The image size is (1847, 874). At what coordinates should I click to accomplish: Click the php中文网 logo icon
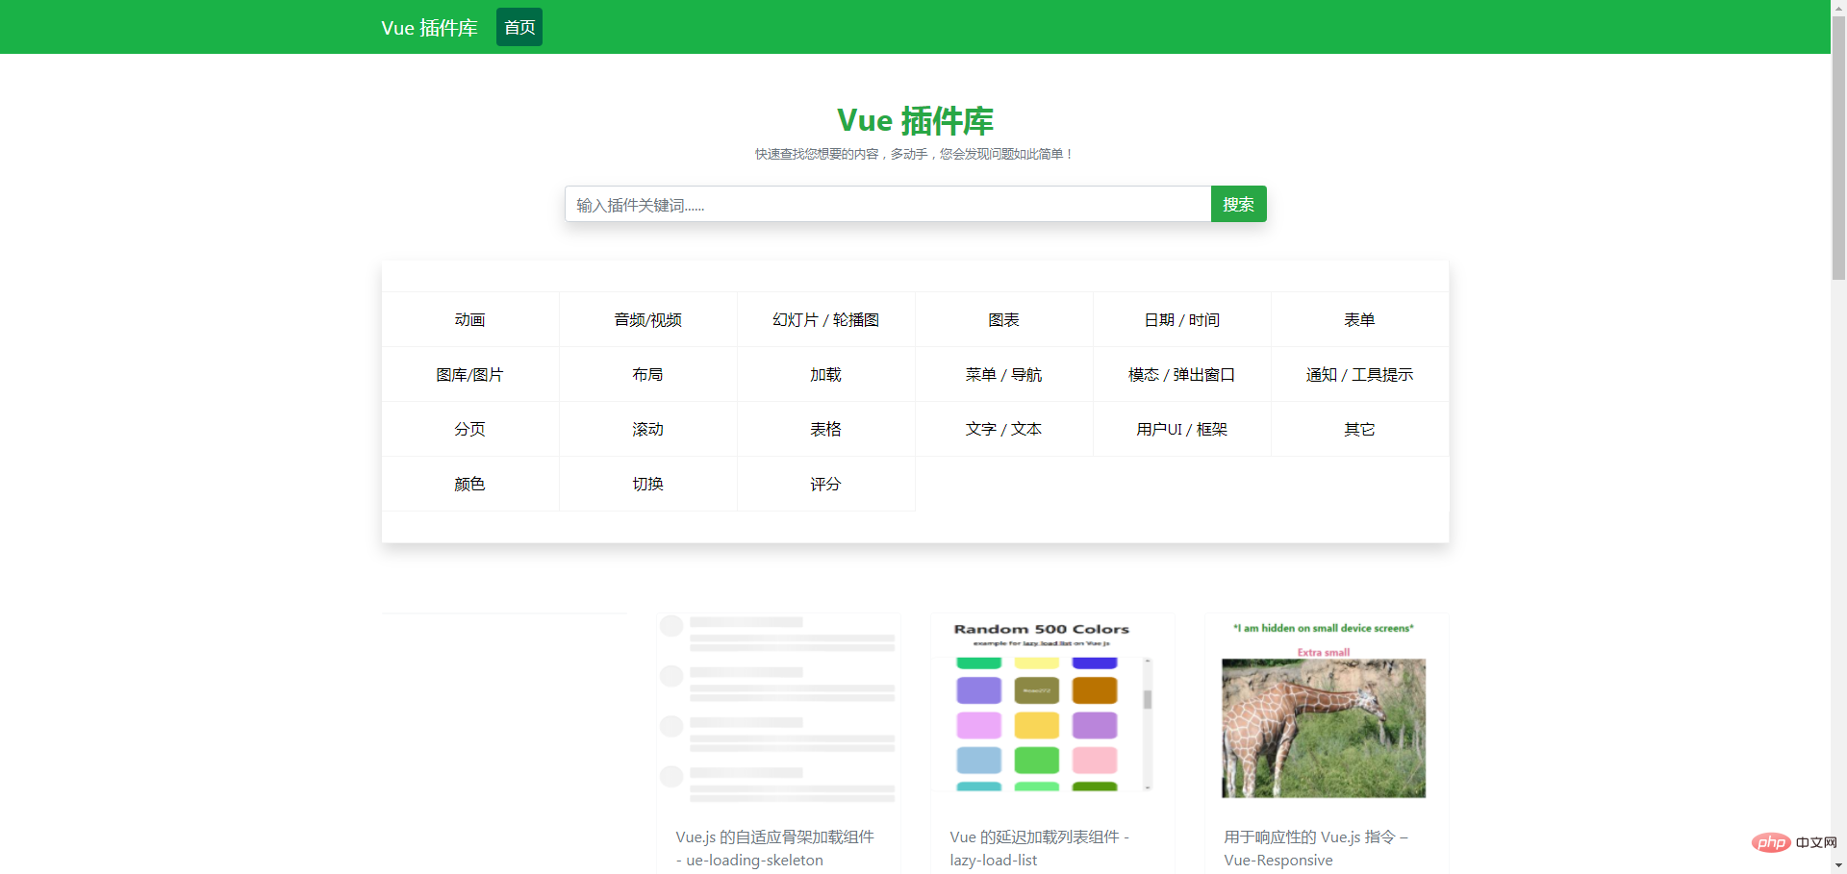point(1770,841)
